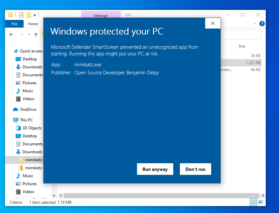Click the blue Help question mark icon
This screenshot has height=213, width=279.
click(x=262, y=24)
